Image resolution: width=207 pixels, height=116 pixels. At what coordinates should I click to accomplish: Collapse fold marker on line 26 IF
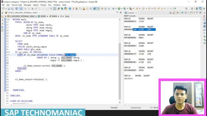(x=9, y=52)
